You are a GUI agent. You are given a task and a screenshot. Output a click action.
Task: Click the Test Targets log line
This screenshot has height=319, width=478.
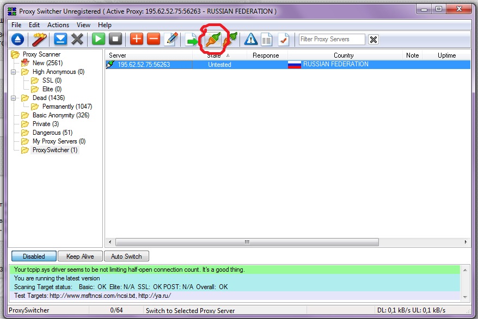(235, 296)
